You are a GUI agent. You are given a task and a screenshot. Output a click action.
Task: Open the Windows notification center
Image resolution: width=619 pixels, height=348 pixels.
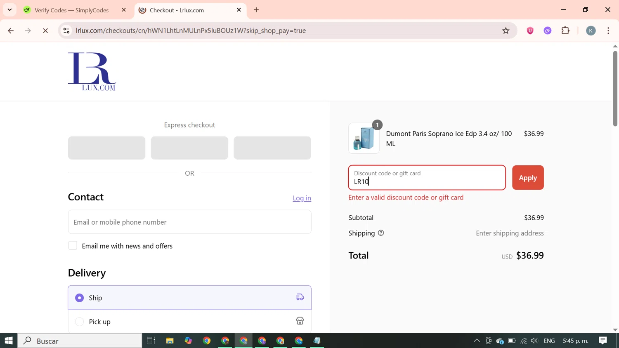pos(603,341)
